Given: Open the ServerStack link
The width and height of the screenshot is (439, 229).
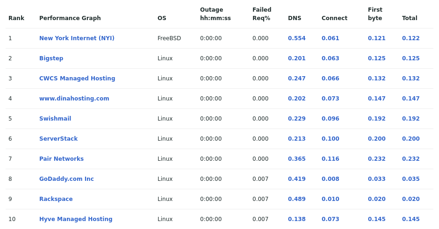Looking at the screenshot, I should [x=58, y=139].
